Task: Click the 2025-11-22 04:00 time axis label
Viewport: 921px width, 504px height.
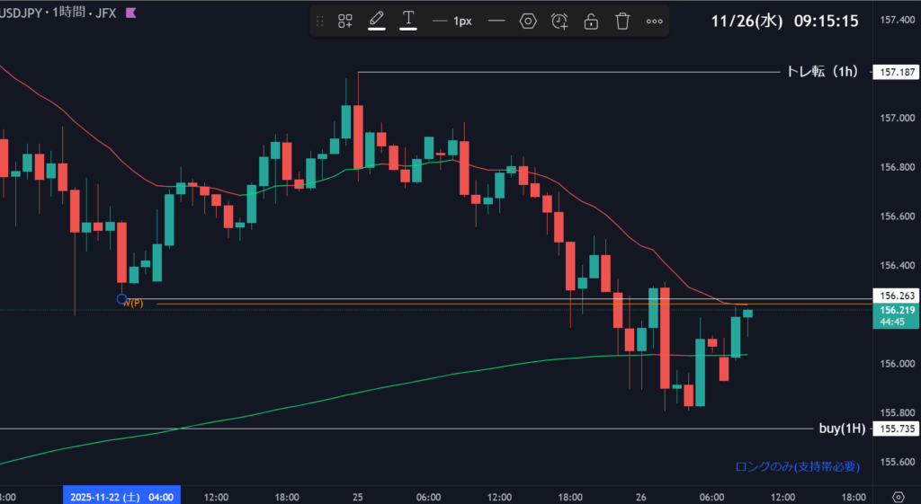Action: [121, 496]
